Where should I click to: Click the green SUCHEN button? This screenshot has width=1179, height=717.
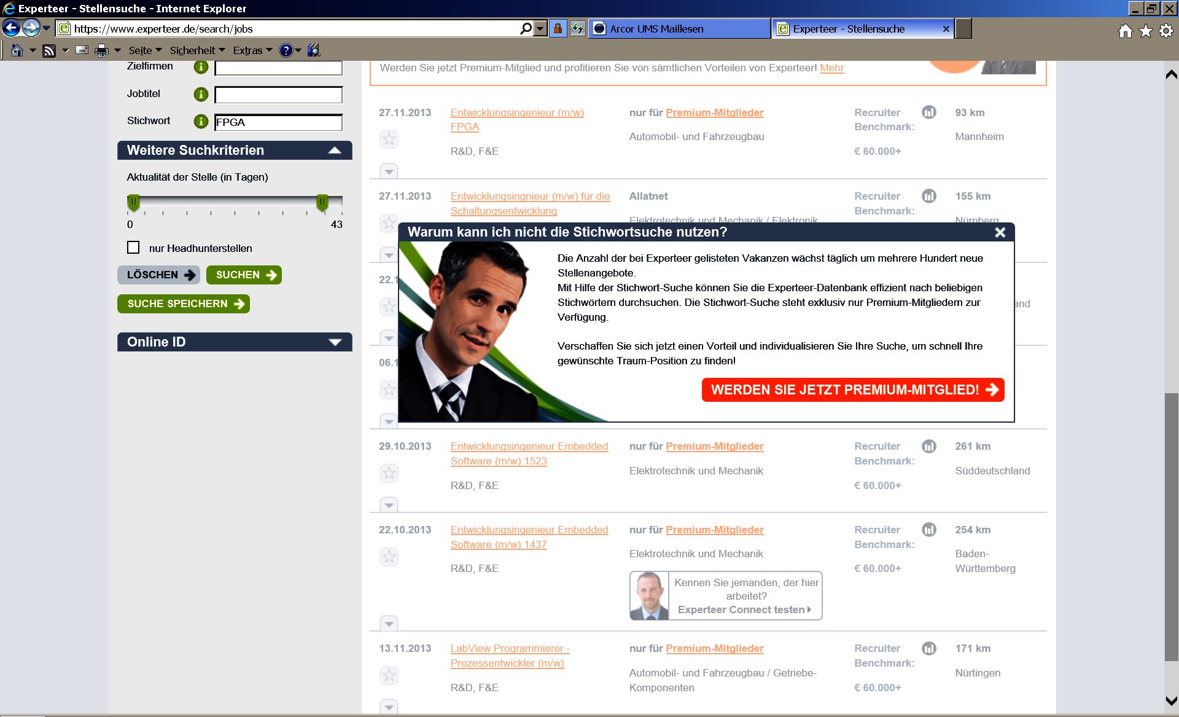click(x=244, y=275)
